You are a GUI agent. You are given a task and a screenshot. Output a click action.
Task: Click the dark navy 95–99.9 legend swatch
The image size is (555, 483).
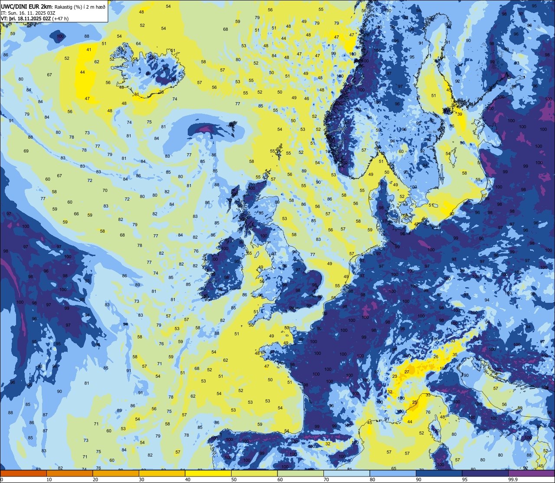[x=485, y=473]
